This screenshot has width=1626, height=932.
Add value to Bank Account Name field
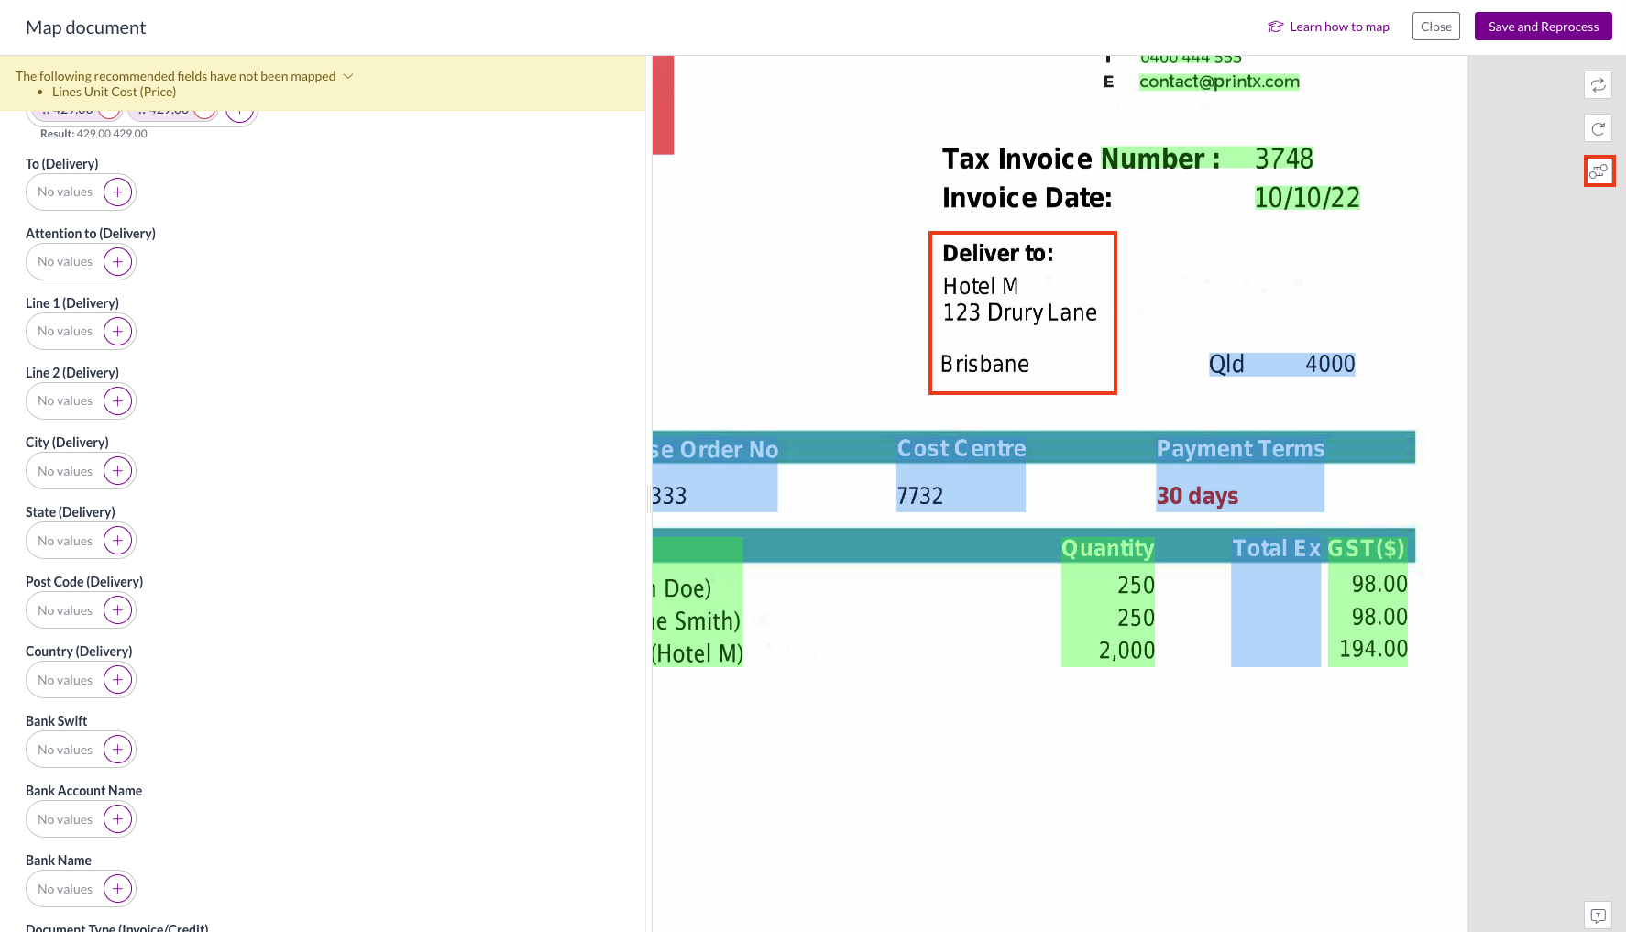coord(118,819)
